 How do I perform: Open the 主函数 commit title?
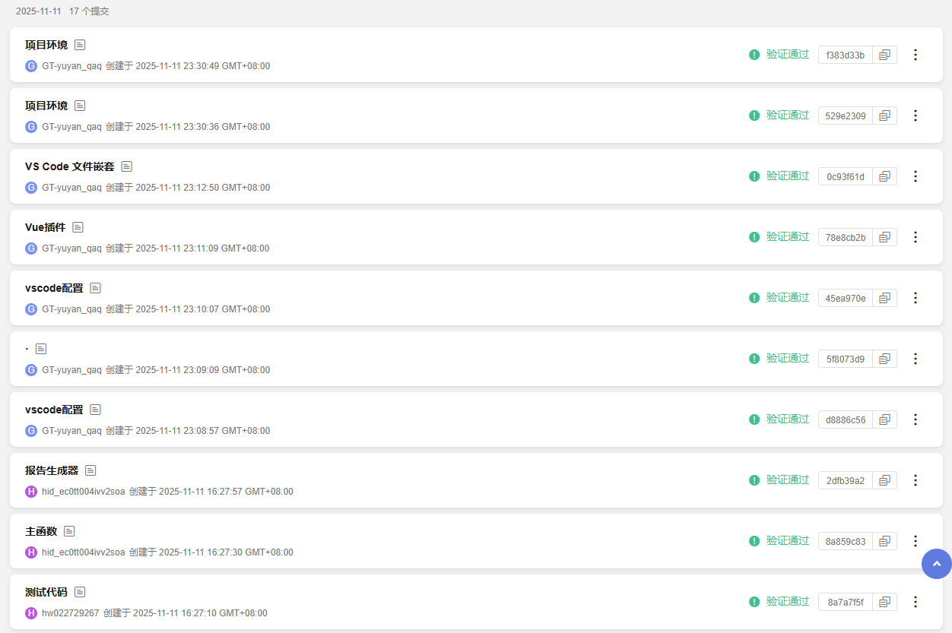[41, 531]
